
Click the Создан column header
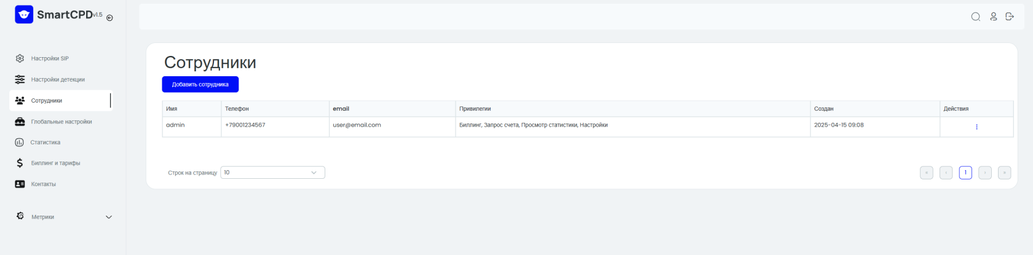click(x=824, y=109)
